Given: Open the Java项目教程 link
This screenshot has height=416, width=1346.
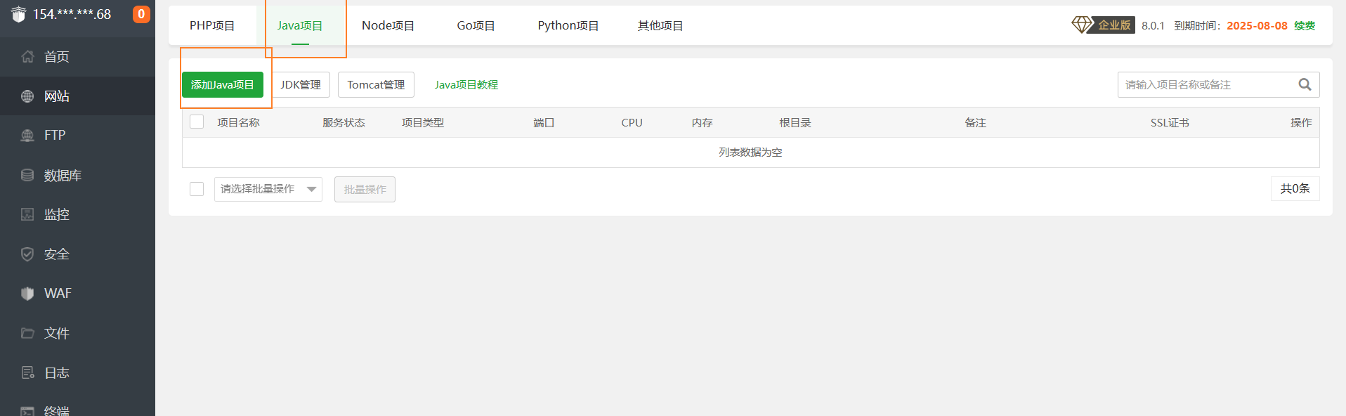Looking at the screenshot, I should [466, 85].
